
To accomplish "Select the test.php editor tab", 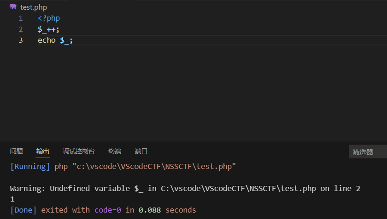I will (x=33, y=7).
